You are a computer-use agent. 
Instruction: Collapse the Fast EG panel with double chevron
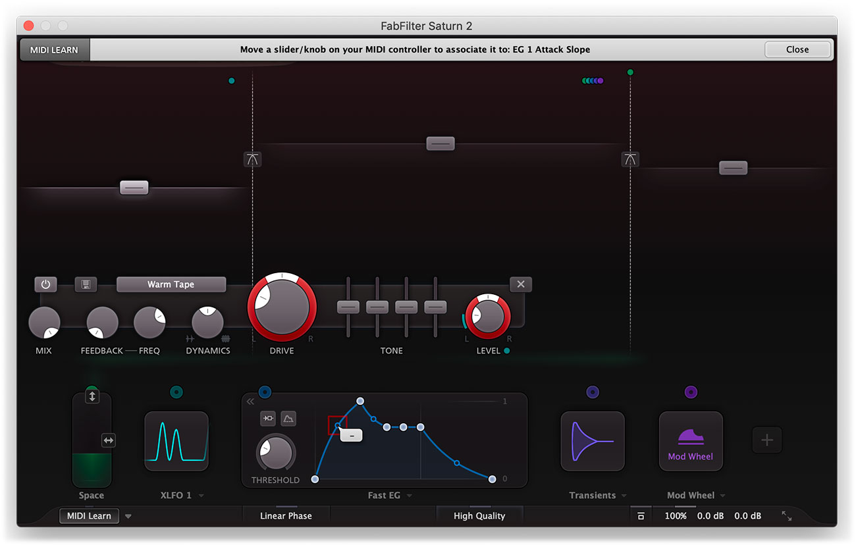pyautogui.click(x=250, y=402)
